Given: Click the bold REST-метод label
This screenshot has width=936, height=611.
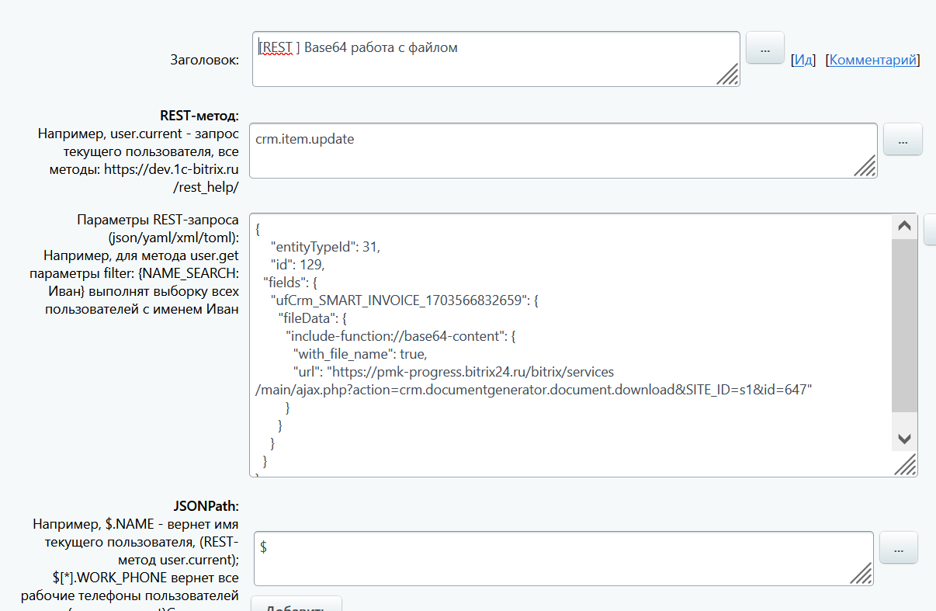Looking at the screenshot, I should 199,116.
